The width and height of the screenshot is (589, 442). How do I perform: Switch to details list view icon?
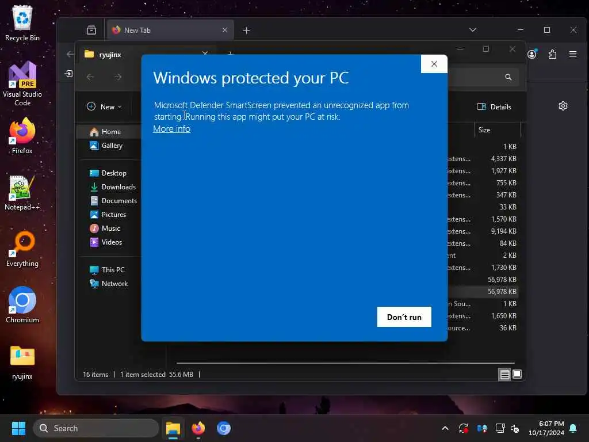pyautogui.click(x=504, y=374)
